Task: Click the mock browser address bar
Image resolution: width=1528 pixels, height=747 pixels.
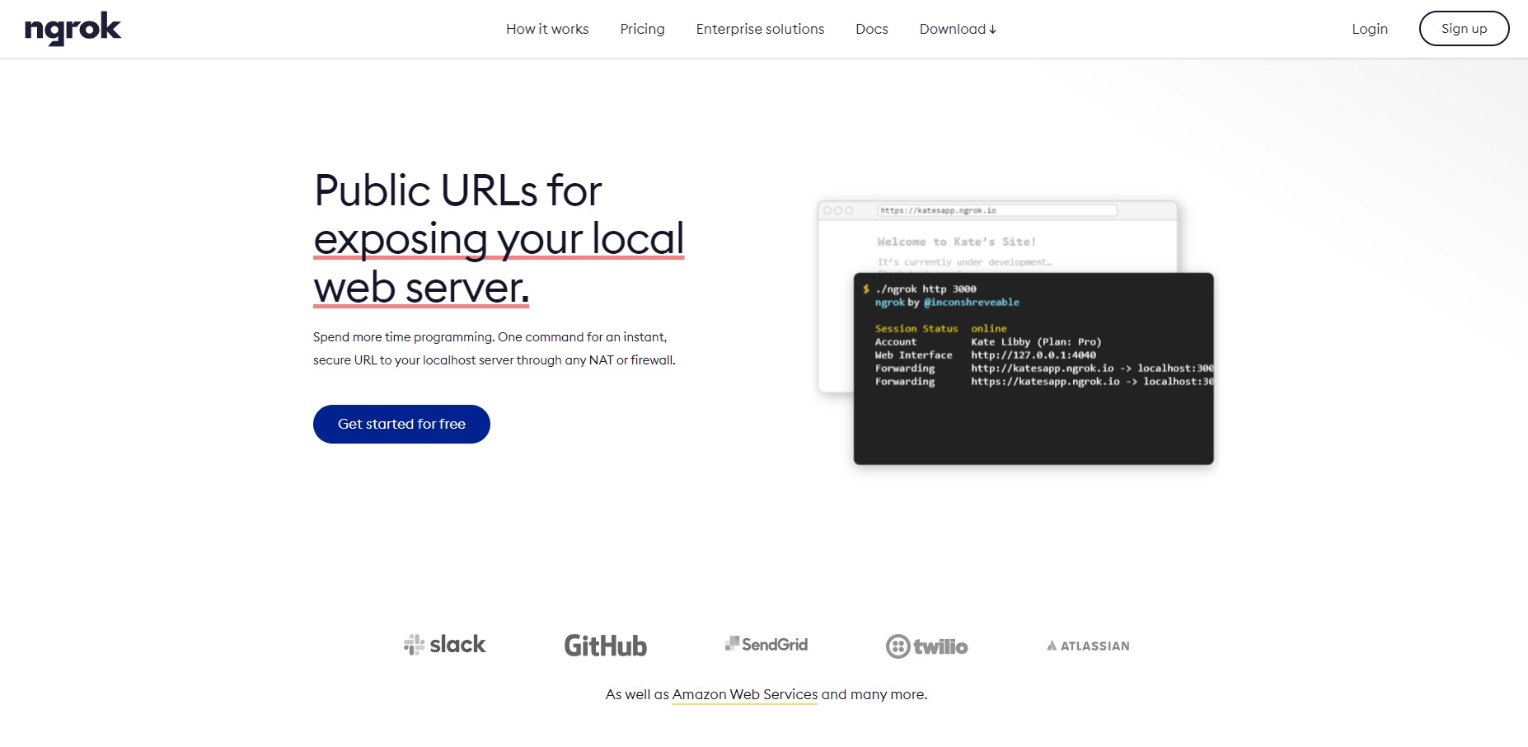Action: point(997,210)
